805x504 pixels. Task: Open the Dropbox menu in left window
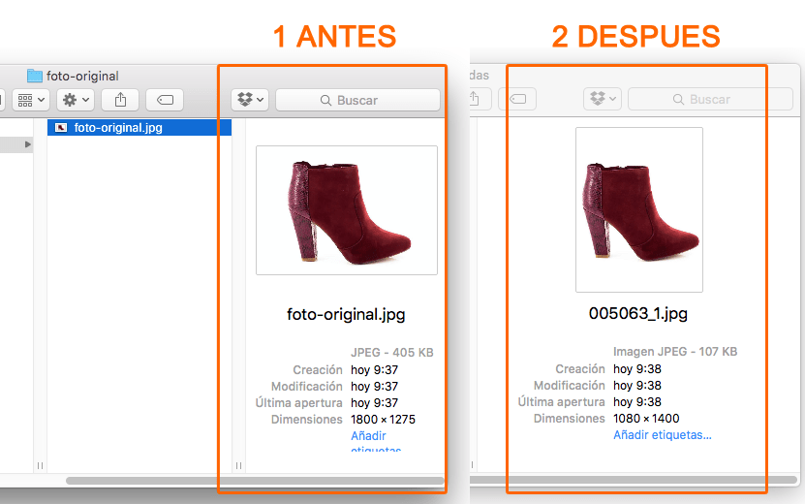pos(250,100)
